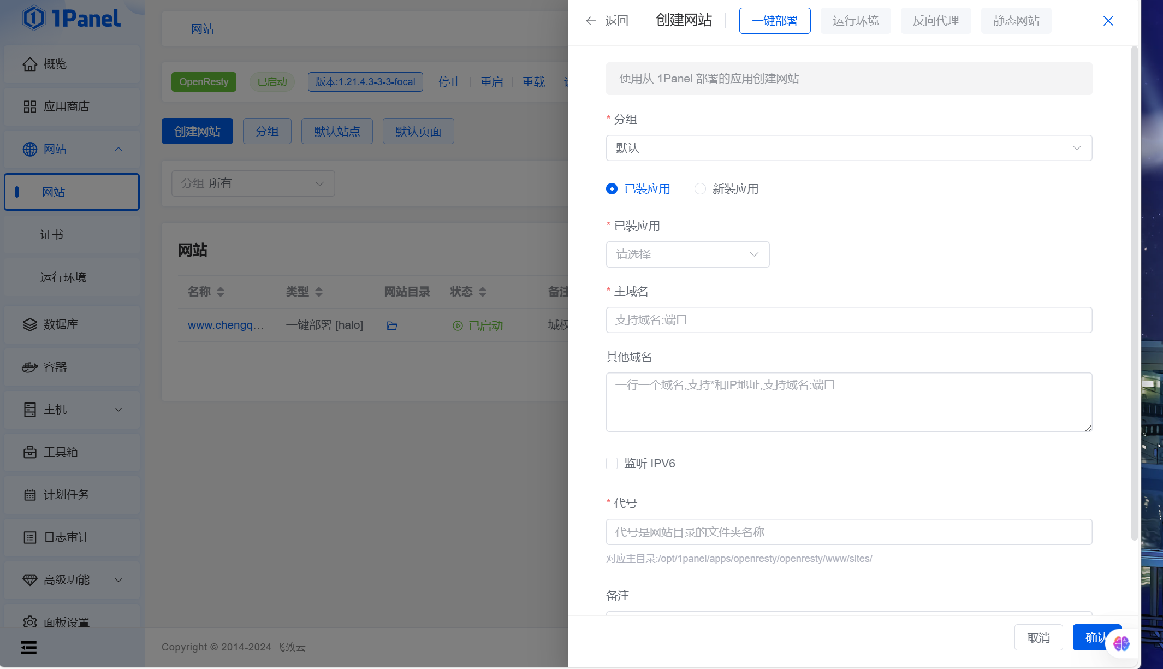Enable the 监听 IPV6 checkbox

tap(612, 464)
